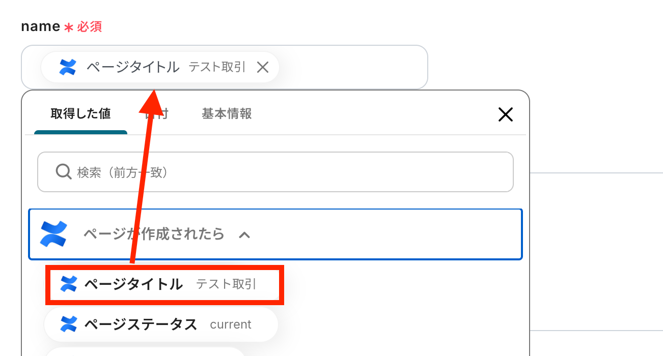Switch to the 取得した値 tab

80,114
